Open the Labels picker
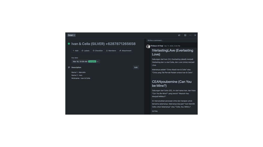Viewport: 263px width, 147px height. (x=85, y=51)
